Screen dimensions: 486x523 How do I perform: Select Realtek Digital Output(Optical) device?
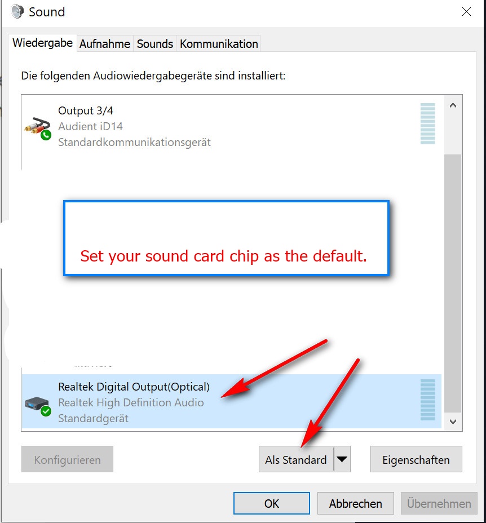click(x=232, y=401)
